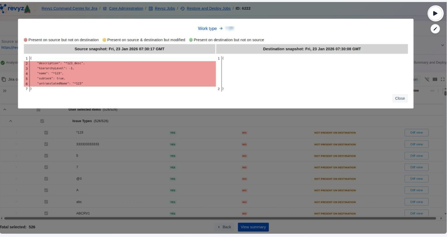Viewport: 447px width, 237px height.
Task: Click the copy icon beside Jira
Action: 4,79
